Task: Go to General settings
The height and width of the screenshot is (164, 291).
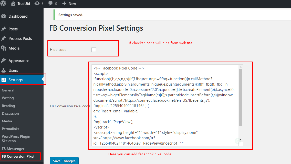Action: tap(8, 90)
